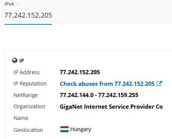Click the external link icon after abuse link
Viewport: 172px width, 139px height.
click(x=159, y=84)
